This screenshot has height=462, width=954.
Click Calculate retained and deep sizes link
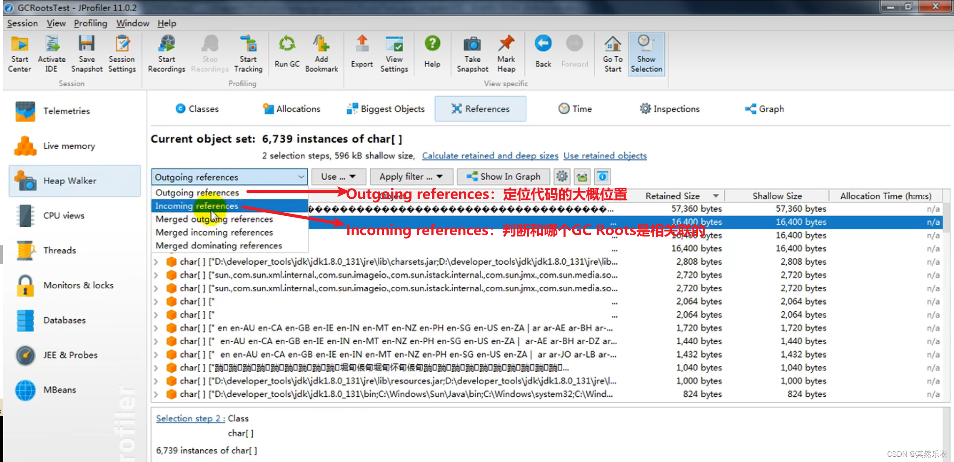[490, 155]
